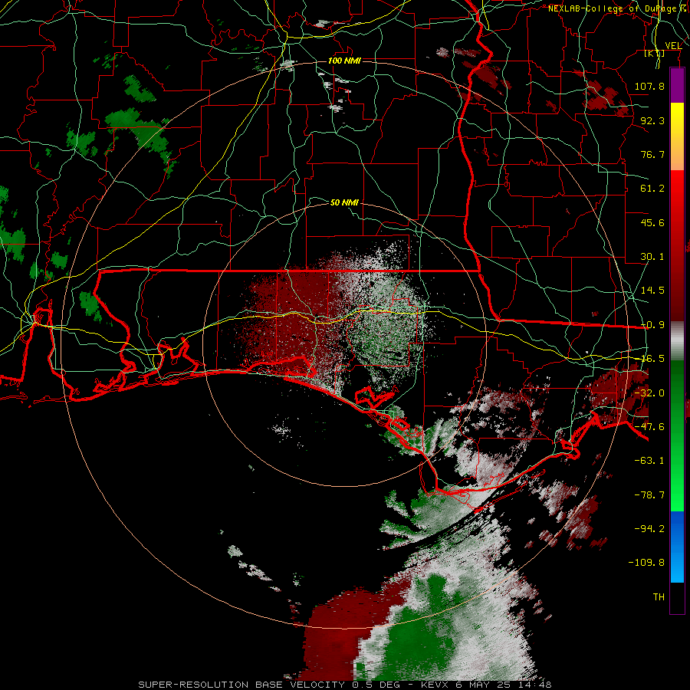This screenshot has width=690, height=690.
Task: Click the NEXLAB-College of DuPage label
Action: [x=613, y=8]
